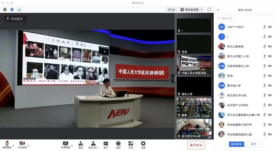The height and width of the screenshot is (151, 276).
Task: Collapse the thumbnail strip chevron
Action: point(173,79)
